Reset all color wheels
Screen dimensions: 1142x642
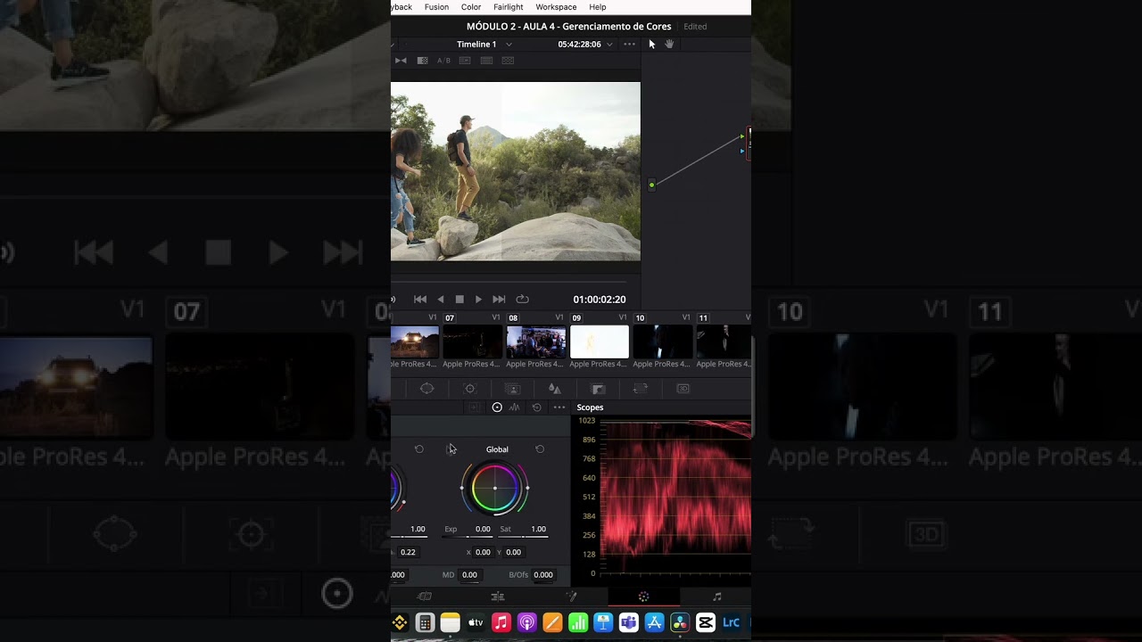point(536,407)
